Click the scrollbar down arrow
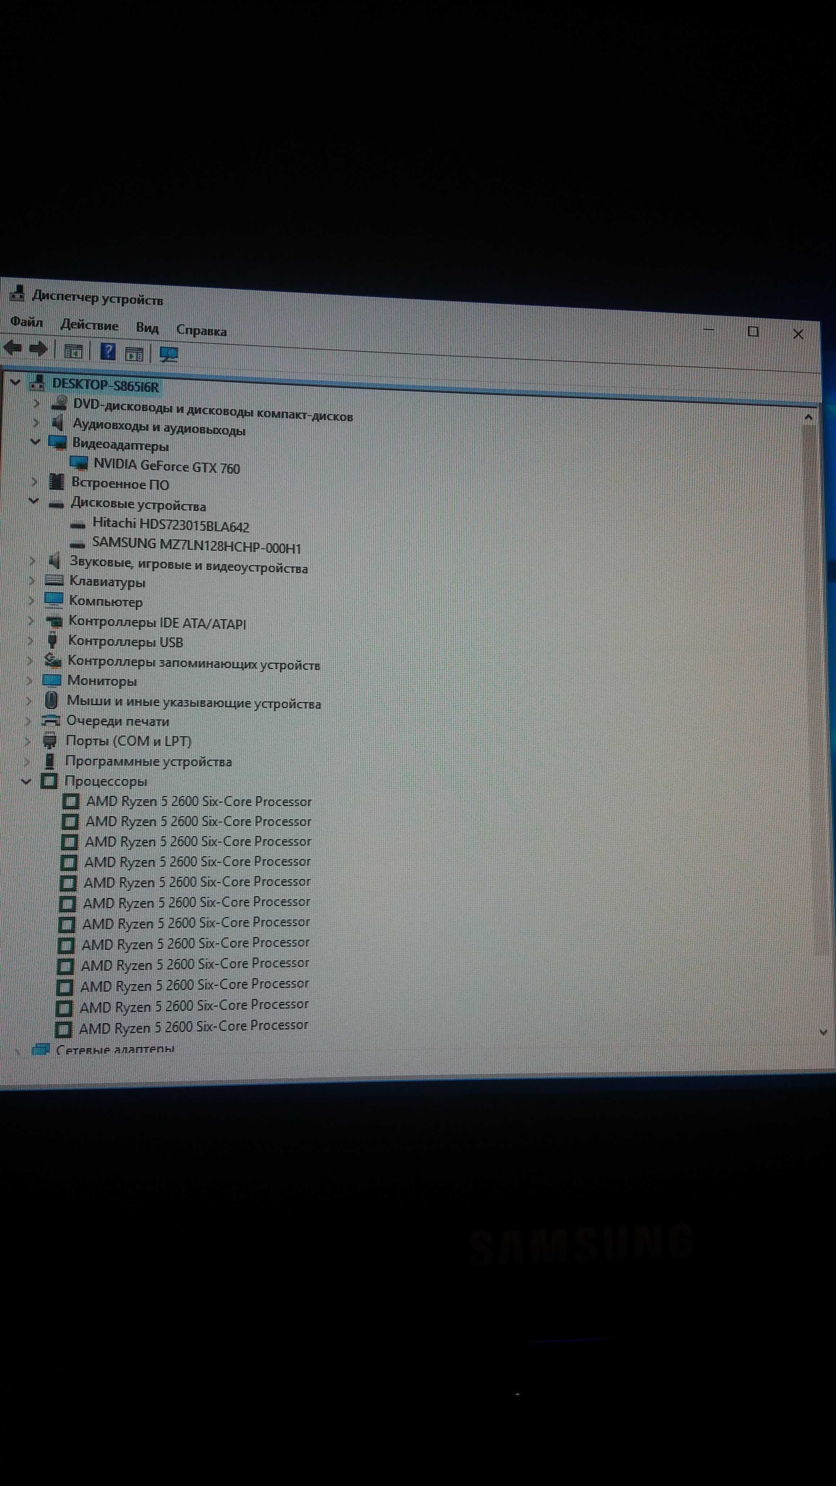 (x=823, y=1032)
